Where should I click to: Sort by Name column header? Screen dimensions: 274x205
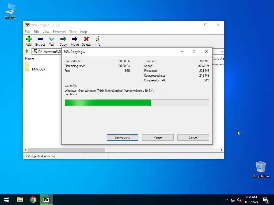tap(29, 58)
